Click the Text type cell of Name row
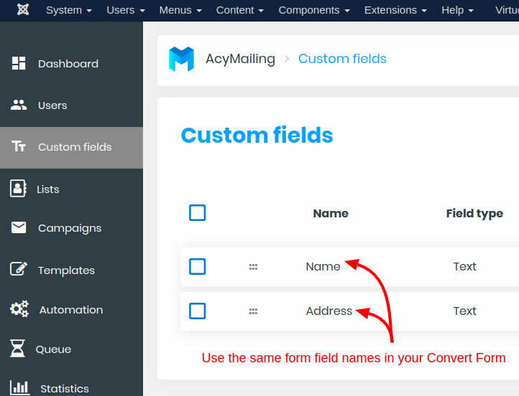This screenshot has width=519, height=396. tap(464, 267)
